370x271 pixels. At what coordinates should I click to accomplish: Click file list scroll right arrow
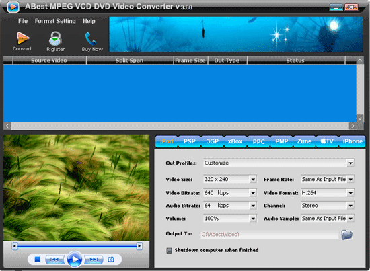[353, 126]
